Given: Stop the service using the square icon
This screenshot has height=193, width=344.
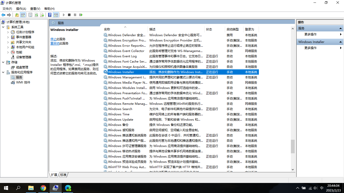Looking at the screenshot, I should pos(69,15).
